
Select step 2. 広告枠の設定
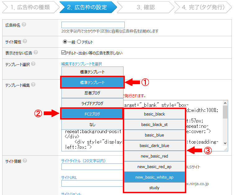(x=88, y=7)
